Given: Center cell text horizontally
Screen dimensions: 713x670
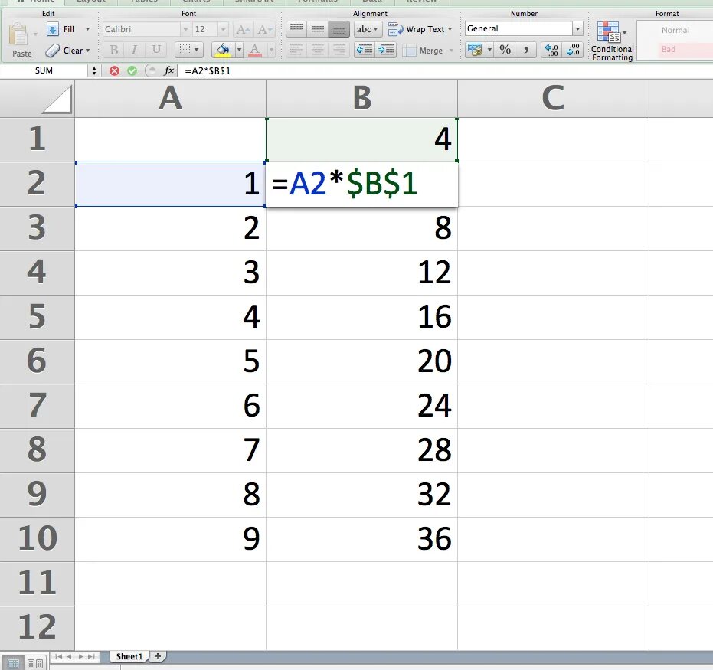Looking at the screenshot, I should point(317,50).
